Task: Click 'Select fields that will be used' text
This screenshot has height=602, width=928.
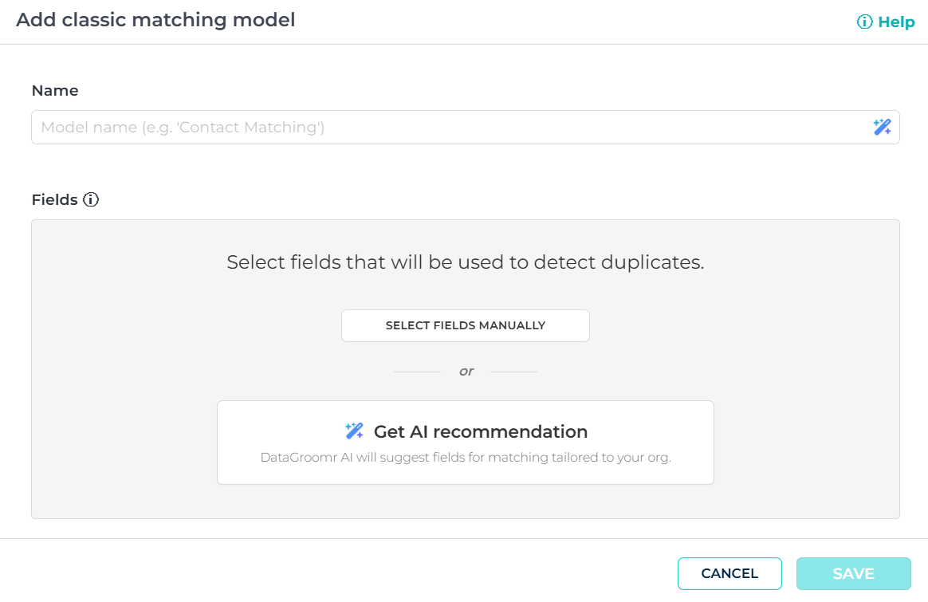Action: pyautogui.click(x=465, y=262)
